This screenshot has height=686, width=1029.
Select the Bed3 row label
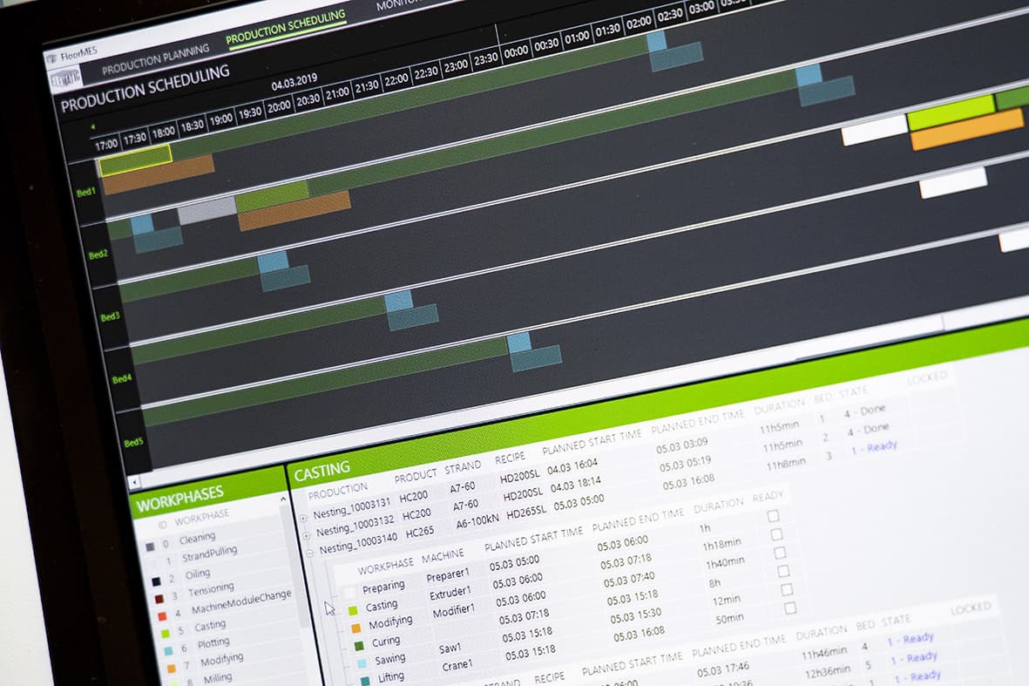(110, 317)
